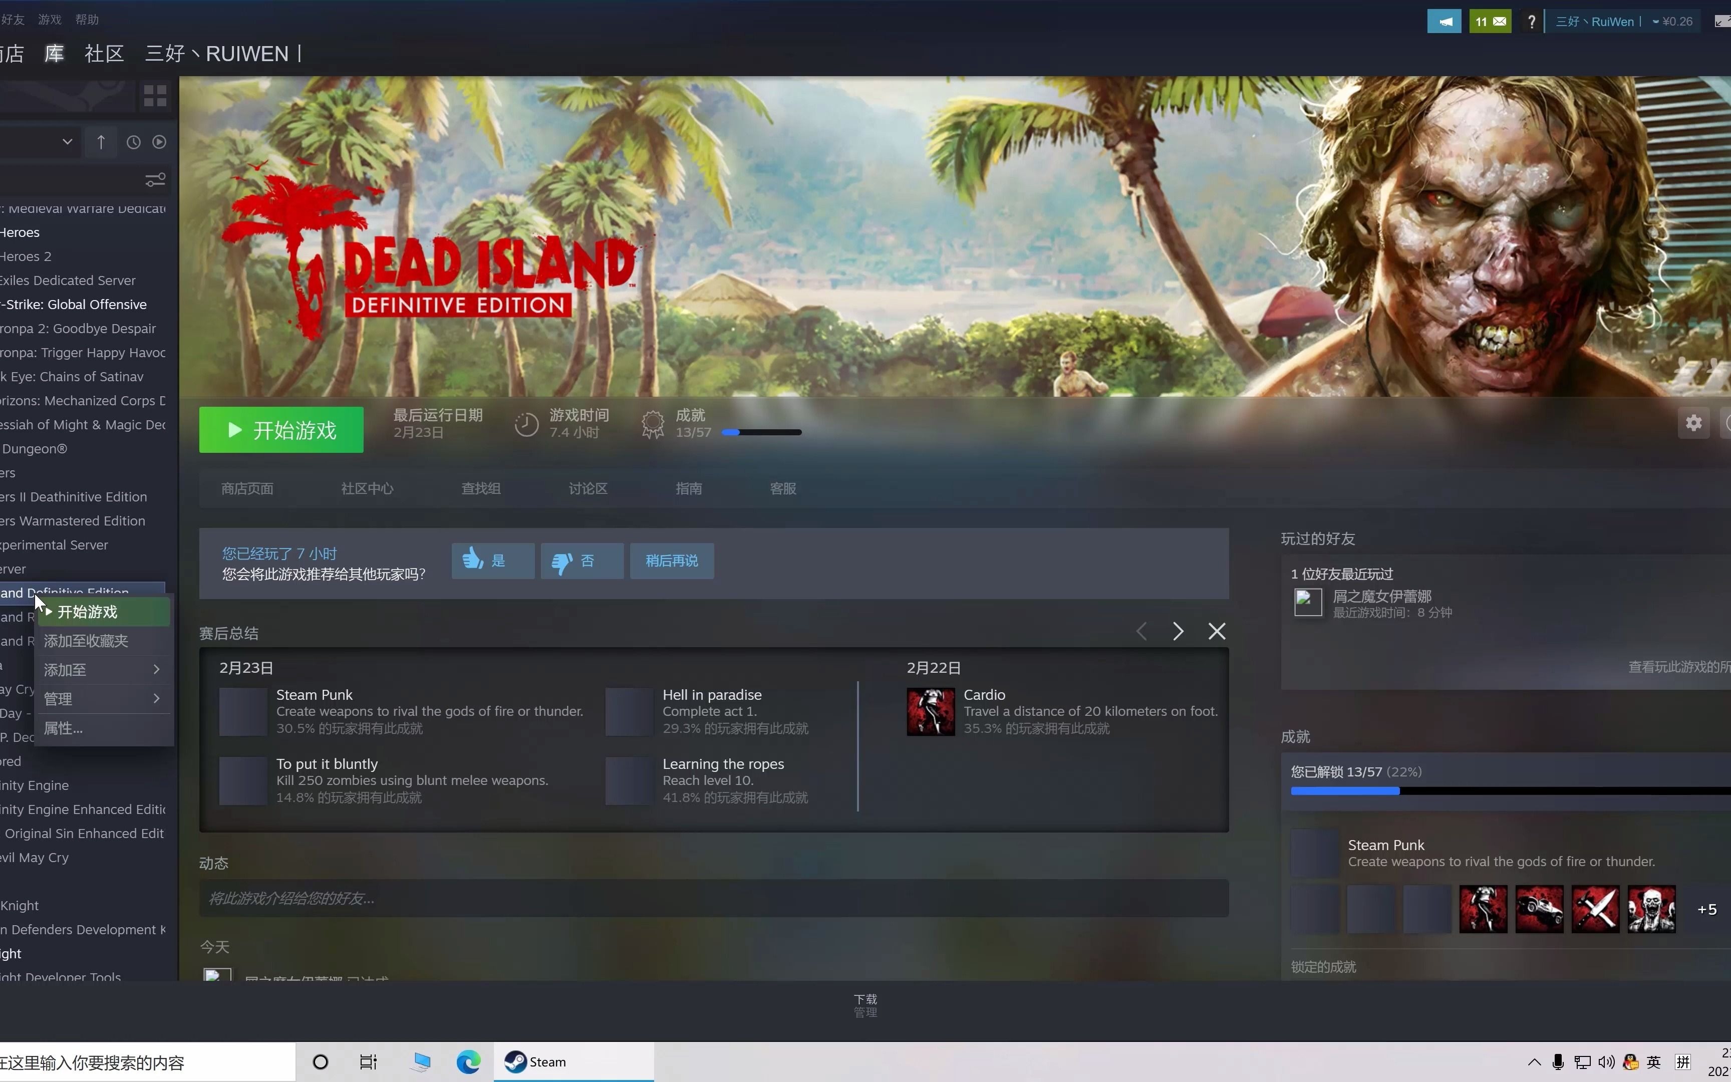Open the 帮助 menu in menu bar

(87, 20)
